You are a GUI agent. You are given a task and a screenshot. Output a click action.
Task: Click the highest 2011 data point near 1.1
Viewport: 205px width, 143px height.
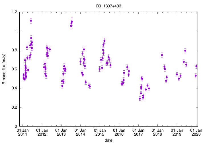[x=31, y=21]
